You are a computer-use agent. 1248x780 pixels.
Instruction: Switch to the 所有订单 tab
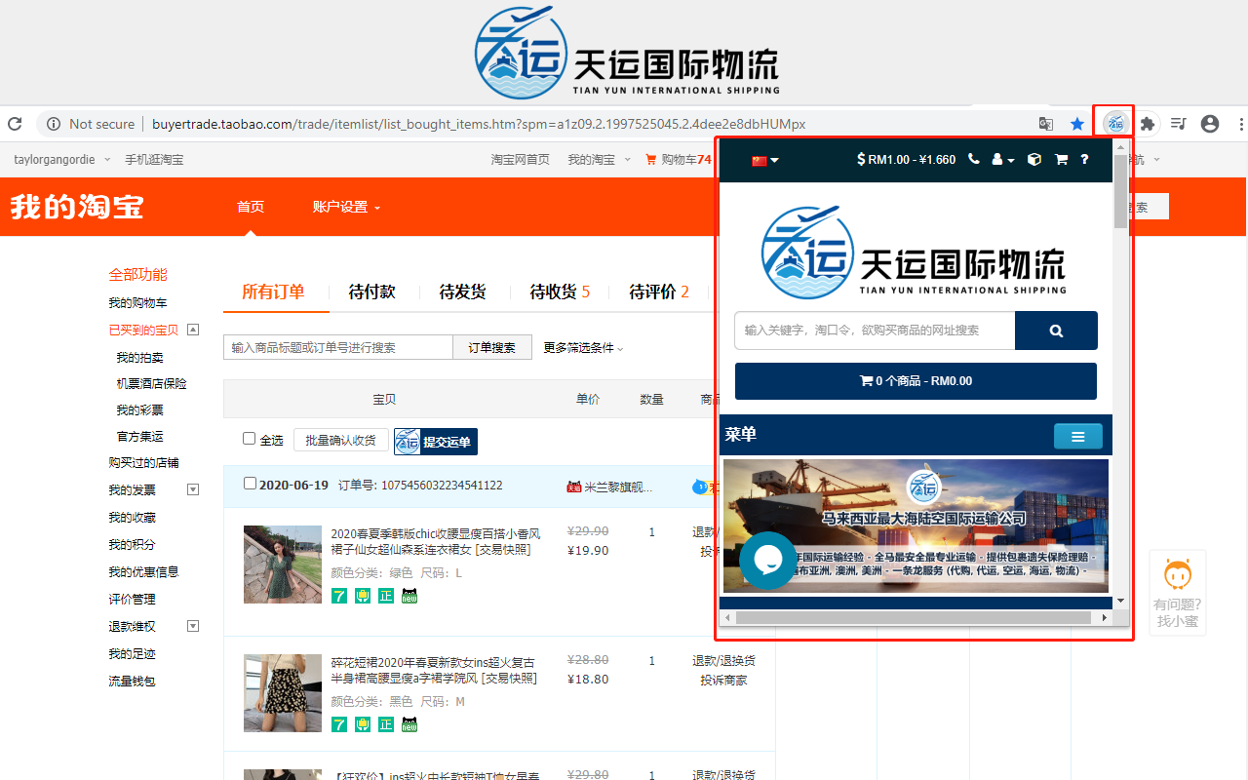273,292
